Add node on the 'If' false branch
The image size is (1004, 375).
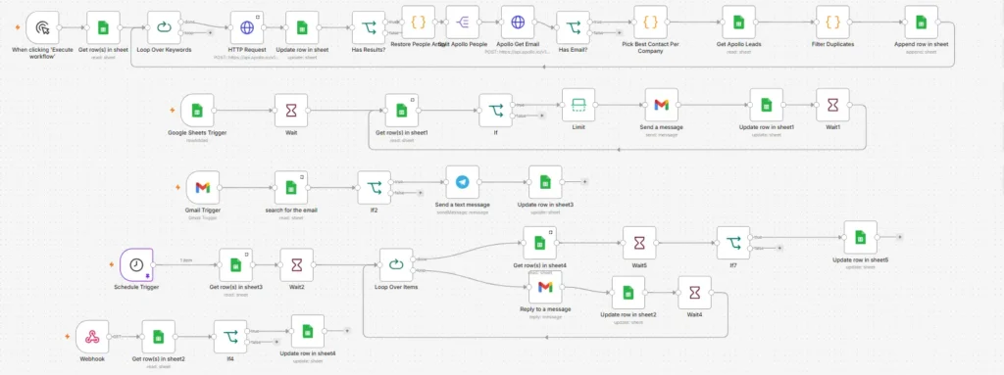541,116
